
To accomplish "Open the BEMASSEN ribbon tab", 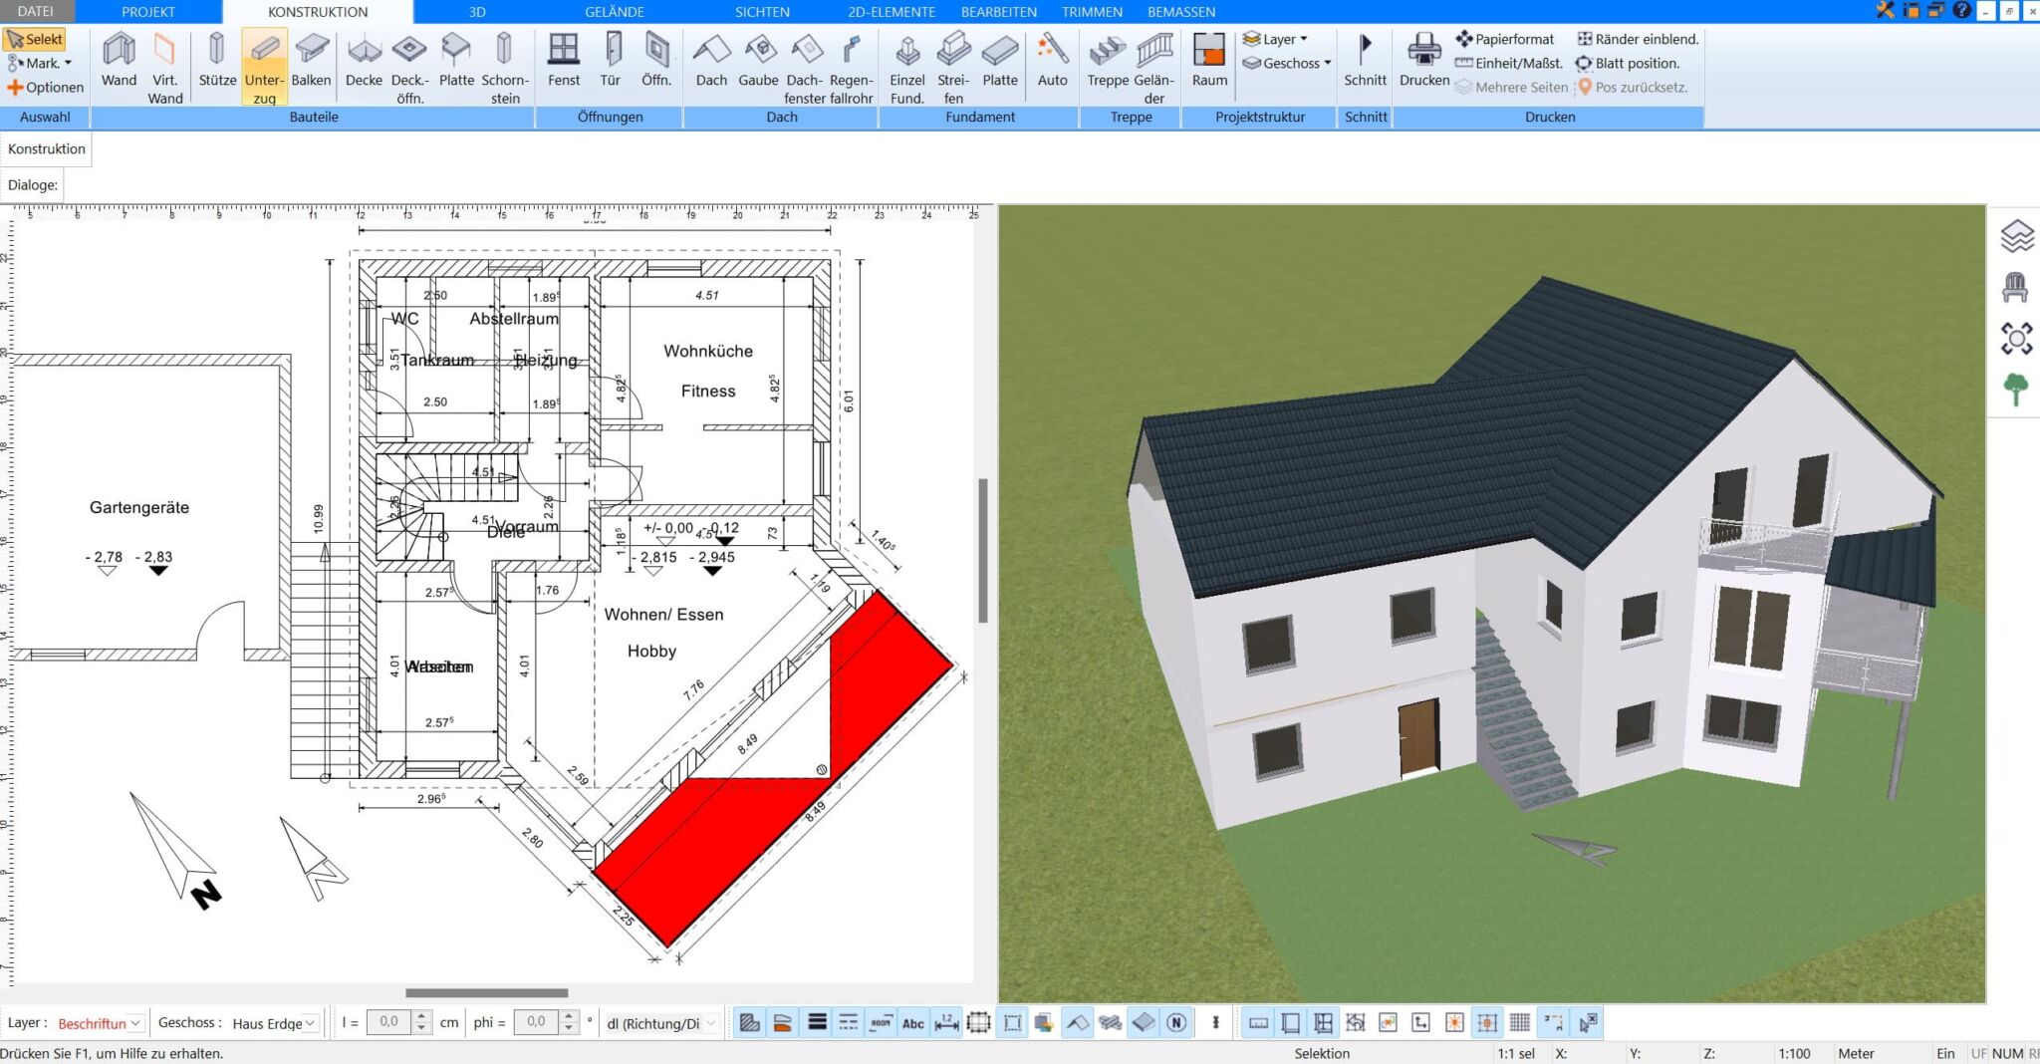I will click(x=1180, y=12).
